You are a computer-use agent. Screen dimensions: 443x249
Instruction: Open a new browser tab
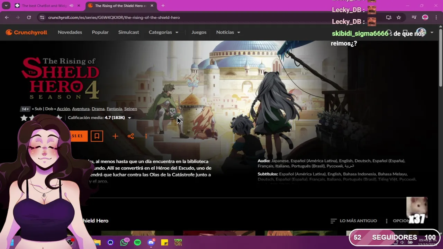[163, 6]
